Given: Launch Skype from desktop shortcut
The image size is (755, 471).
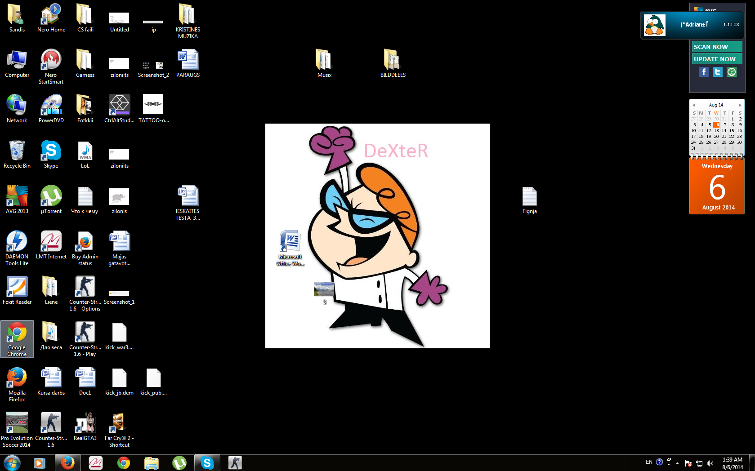Looking at the screenshot, I should click(51, 154).
